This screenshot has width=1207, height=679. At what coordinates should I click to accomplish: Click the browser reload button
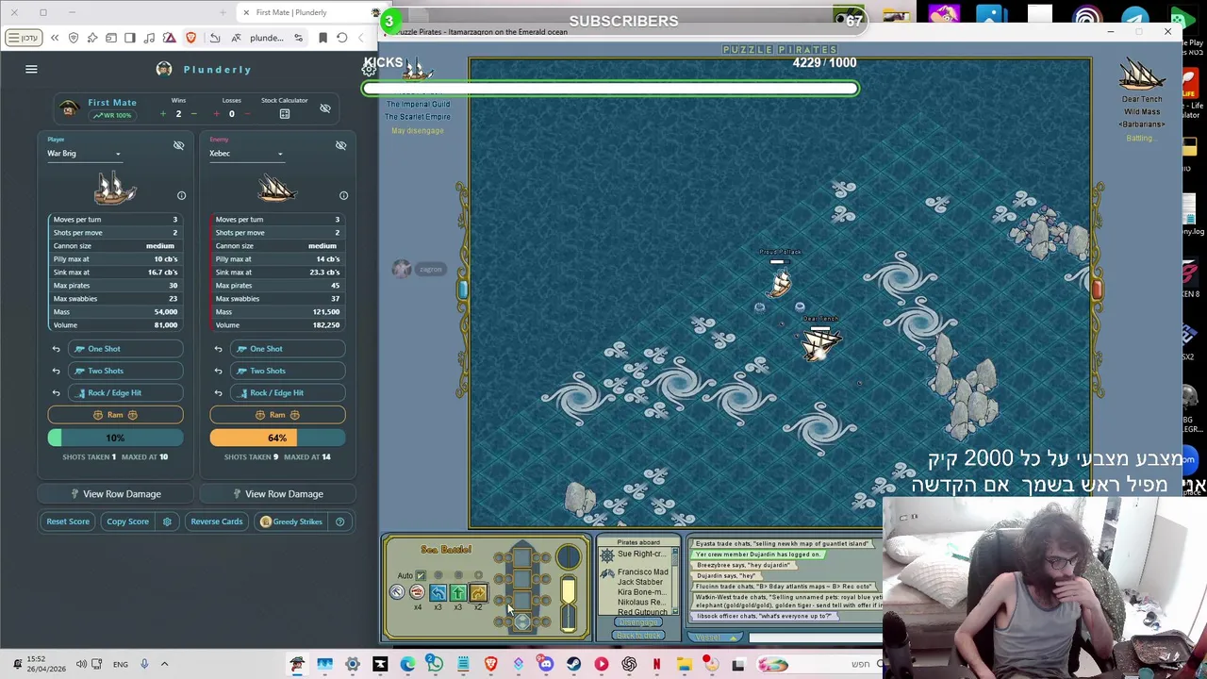(342, 38)
